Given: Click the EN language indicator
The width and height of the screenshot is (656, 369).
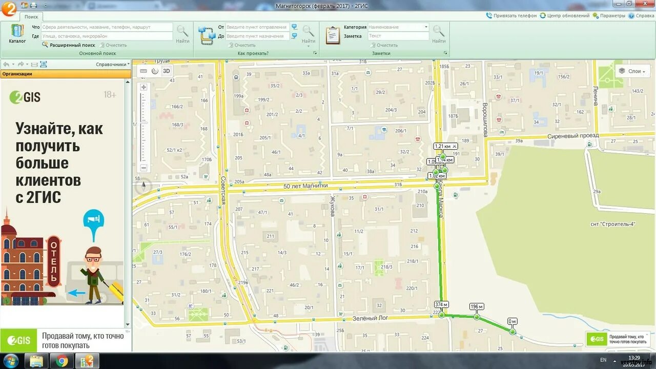Looking at the screenshot, I should click(603, 360).
